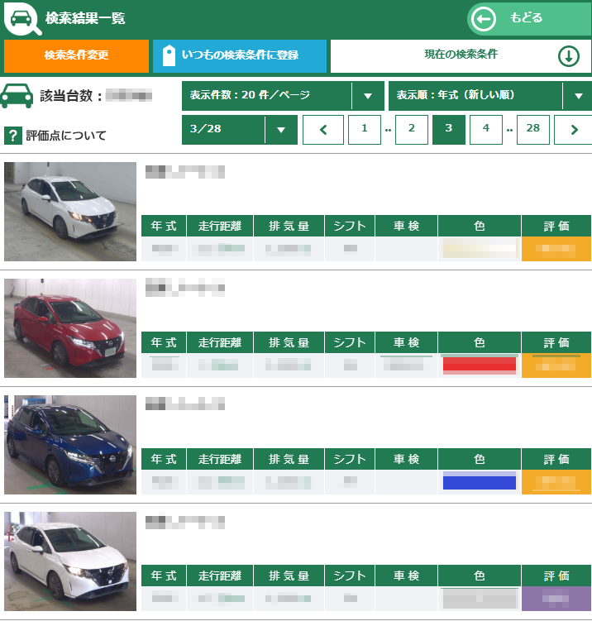This screenshot has height=621, width=592.
Task: Save search via いつもの検索条件に登録
Action: (240, 55)
